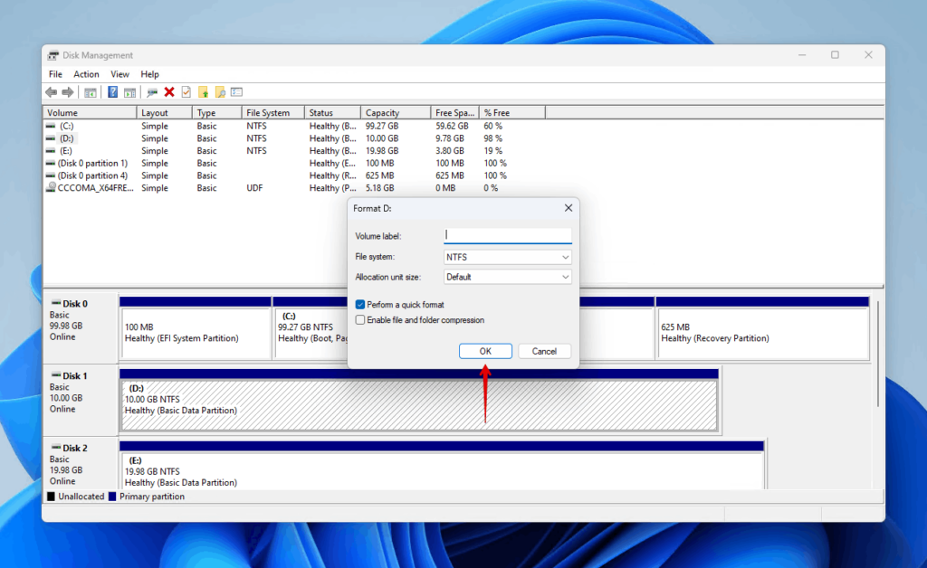Enable file and folder compression
Screen dimensions: 927x568
click(360, 319)
